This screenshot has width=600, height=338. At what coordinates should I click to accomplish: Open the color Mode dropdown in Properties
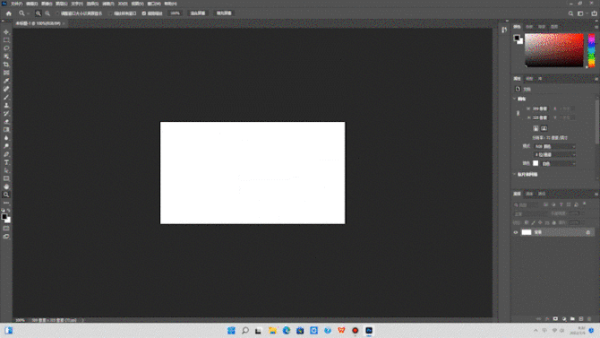point(555,146)
